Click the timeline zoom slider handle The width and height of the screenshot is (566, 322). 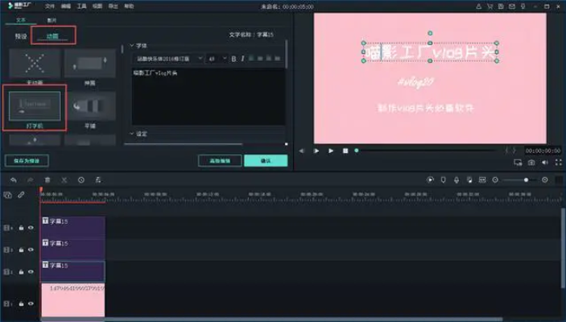point(526,180)
